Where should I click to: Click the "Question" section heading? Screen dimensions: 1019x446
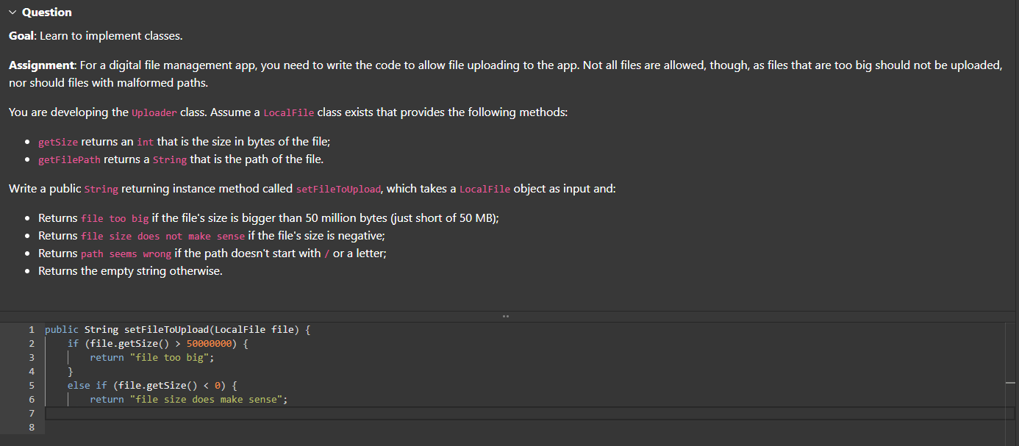[x=47, y=12]
